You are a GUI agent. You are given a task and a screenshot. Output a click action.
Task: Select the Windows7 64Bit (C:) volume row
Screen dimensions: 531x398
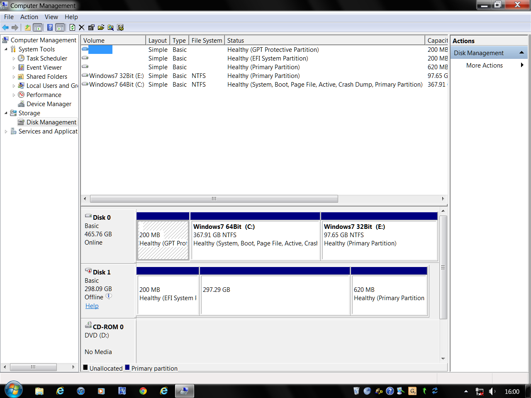click(x=264, y=85)
